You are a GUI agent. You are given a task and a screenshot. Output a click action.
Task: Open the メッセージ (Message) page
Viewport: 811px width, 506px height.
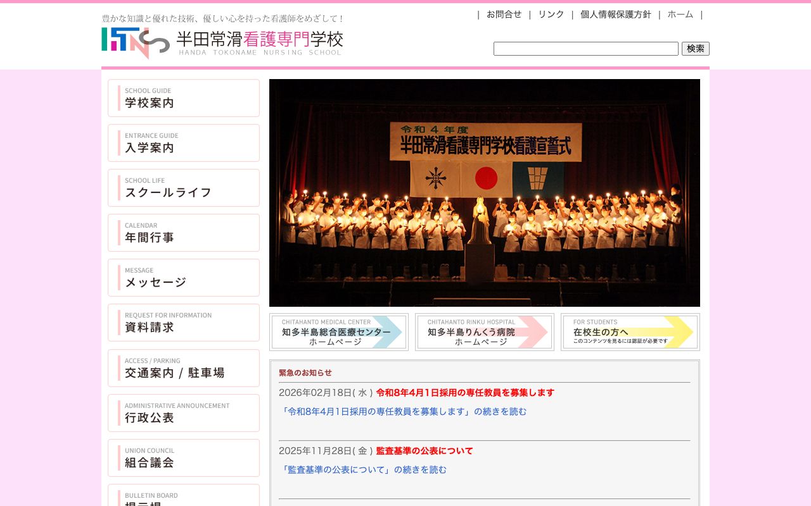coord(184,278)
